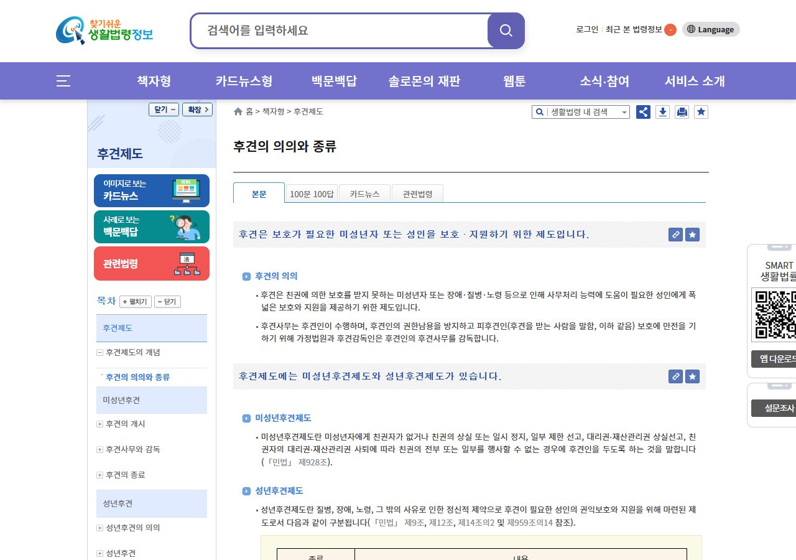Click sidebar 확장 button
The width and height of the screenshot is (796, 560).
click(197, 110)
